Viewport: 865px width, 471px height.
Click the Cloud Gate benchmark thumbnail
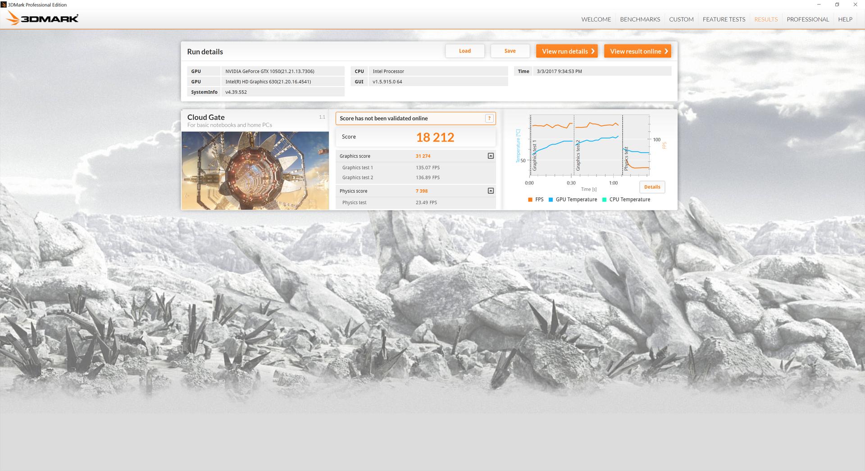255,170
